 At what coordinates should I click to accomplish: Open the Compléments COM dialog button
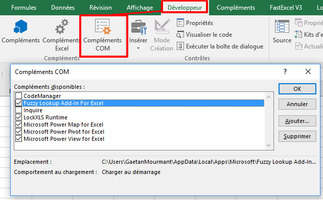103,35
